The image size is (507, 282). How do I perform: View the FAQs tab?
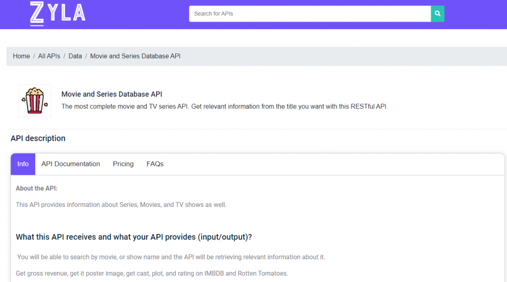(x=155, y=164)
